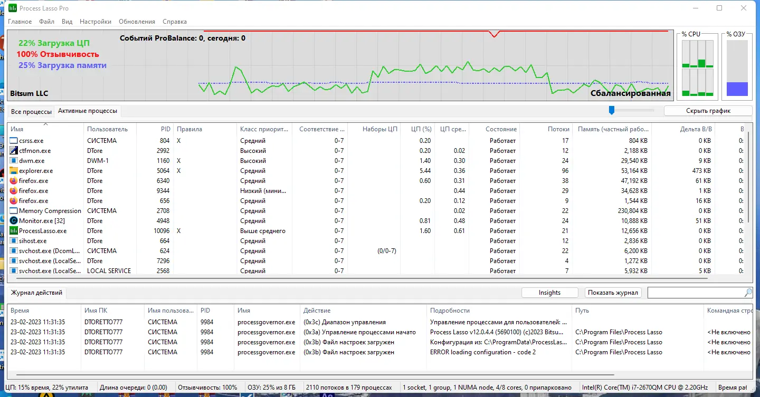Click the "LOCAL SERVICE" user cell
Image resolution: width=760 pixels, height=397 pixels.
[x=109, y=271]
